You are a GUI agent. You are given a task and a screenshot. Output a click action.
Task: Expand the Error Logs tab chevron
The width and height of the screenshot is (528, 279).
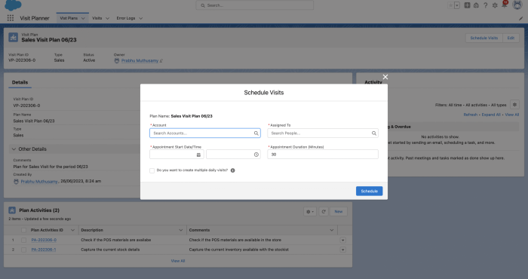(x=141, y=19)
